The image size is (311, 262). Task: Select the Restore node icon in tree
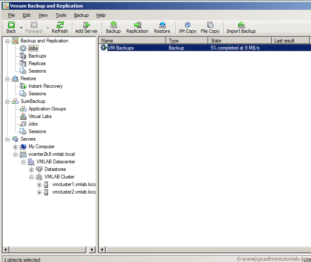click(15, 79)
